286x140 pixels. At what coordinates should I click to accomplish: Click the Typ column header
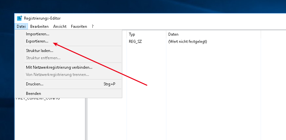click(x=147, y=34)
